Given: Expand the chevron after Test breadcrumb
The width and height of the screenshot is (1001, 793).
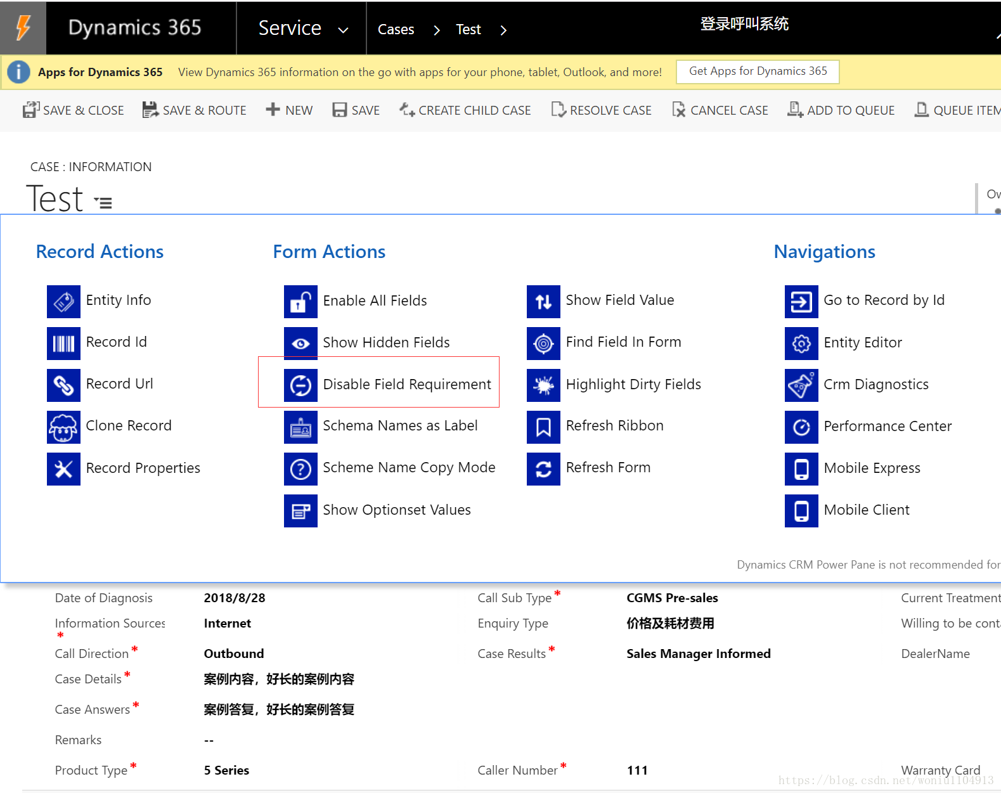Looking at the screenshot, I should tap(503, 30).
